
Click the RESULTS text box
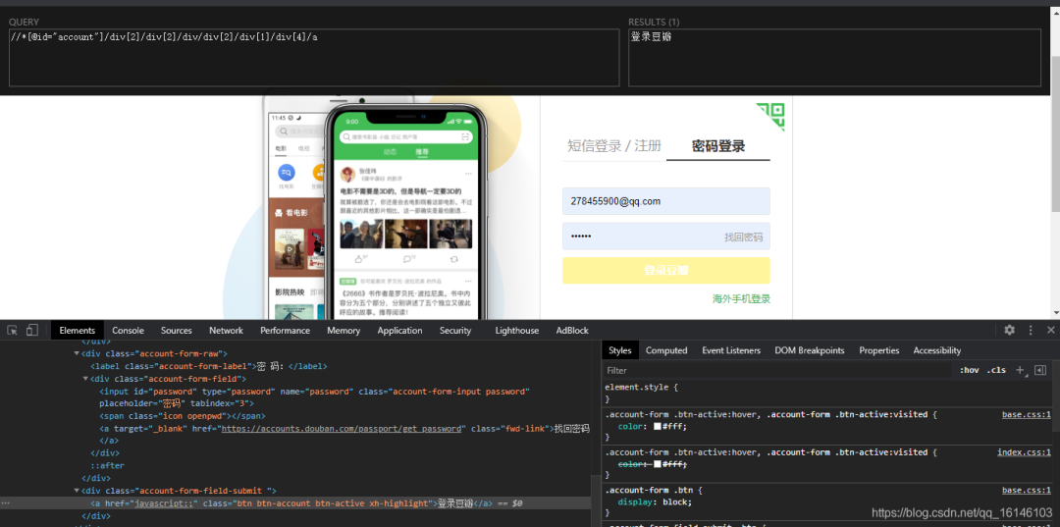[835, 58]
